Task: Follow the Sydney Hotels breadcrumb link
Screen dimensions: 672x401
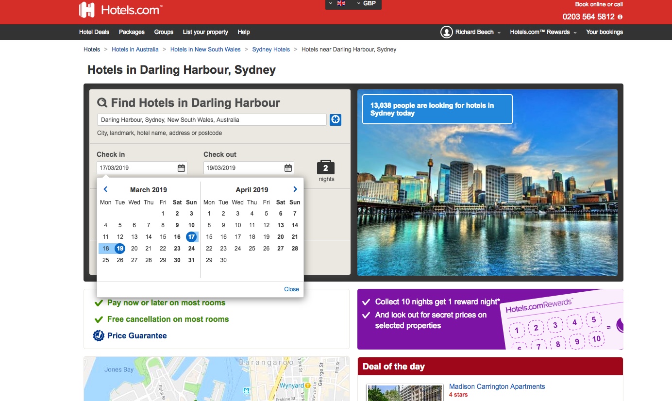Action: click(x=271, y=50)
